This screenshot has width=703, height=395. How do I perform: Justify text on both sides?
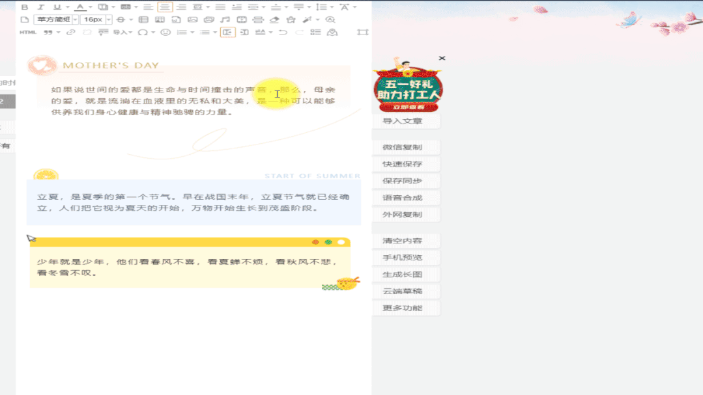pos(220,7)
